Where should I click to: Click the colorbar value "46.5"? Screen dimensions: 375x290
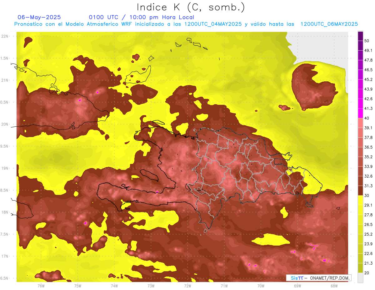368,70
